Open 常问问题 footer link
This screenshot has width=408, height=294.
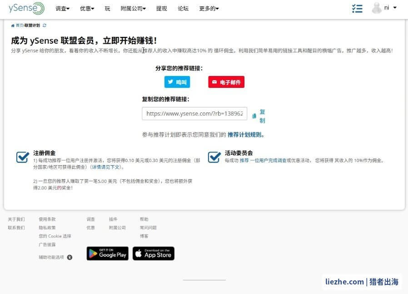[x=148, y=228]
